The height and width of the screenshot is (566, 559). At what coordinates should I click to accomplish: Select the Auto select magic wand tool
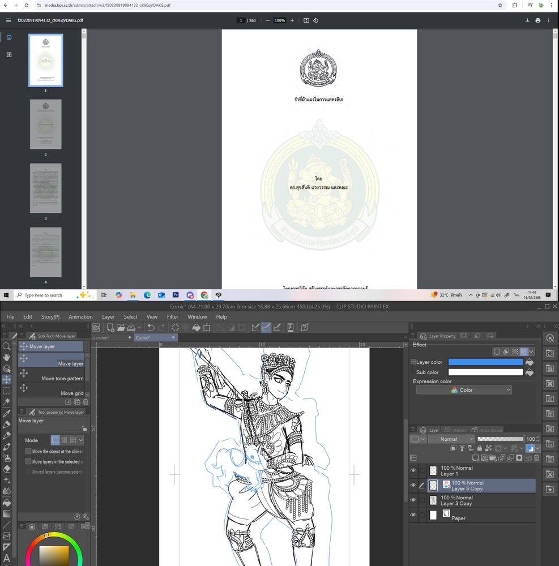[6, 401]
